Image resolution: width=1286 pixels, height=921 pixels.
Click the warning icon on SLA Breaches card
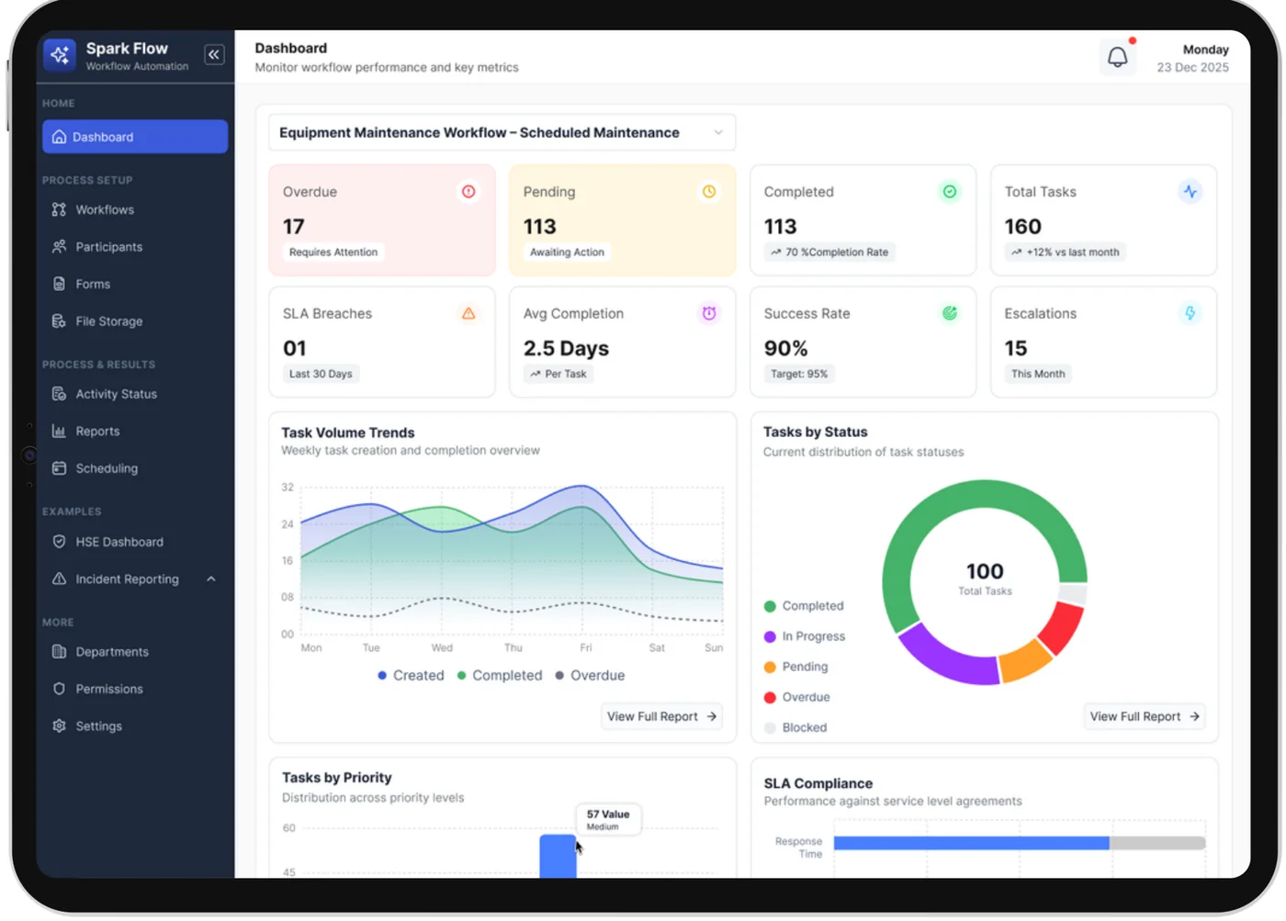468,313
